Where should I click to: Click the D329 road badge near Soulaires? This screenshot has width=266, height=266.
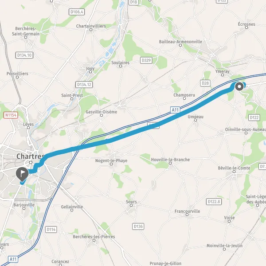point(146,60)
